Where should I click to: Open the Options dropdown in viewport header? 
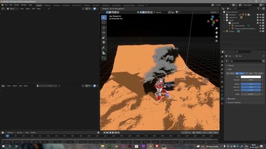[214, 12]
